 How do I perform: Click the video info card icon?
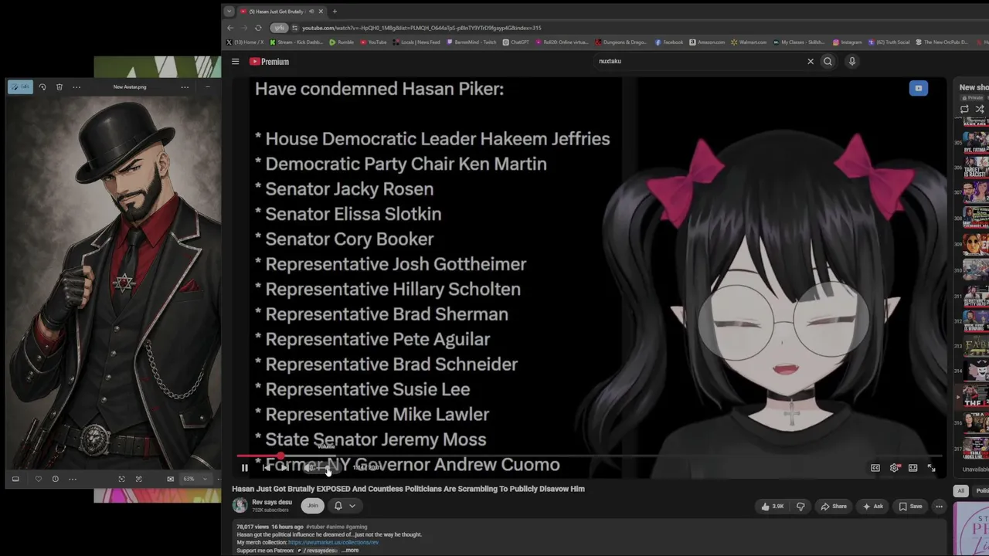(x=919, y=88)
